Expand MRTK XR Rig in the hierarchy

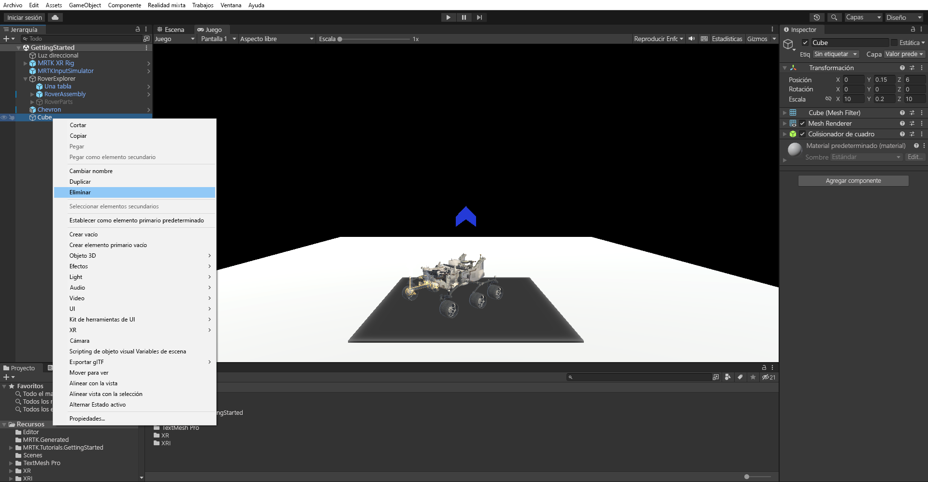(26, 63)
